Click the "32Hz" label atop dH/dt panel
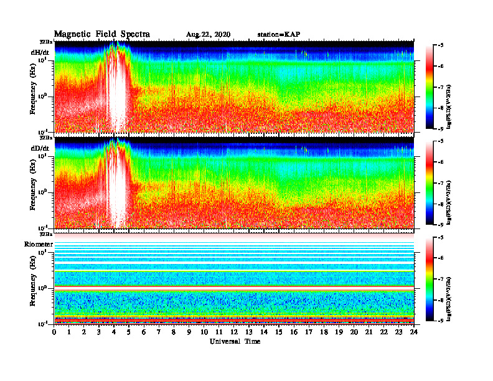This screenshot has height=381, width=493. click(46, 42)
